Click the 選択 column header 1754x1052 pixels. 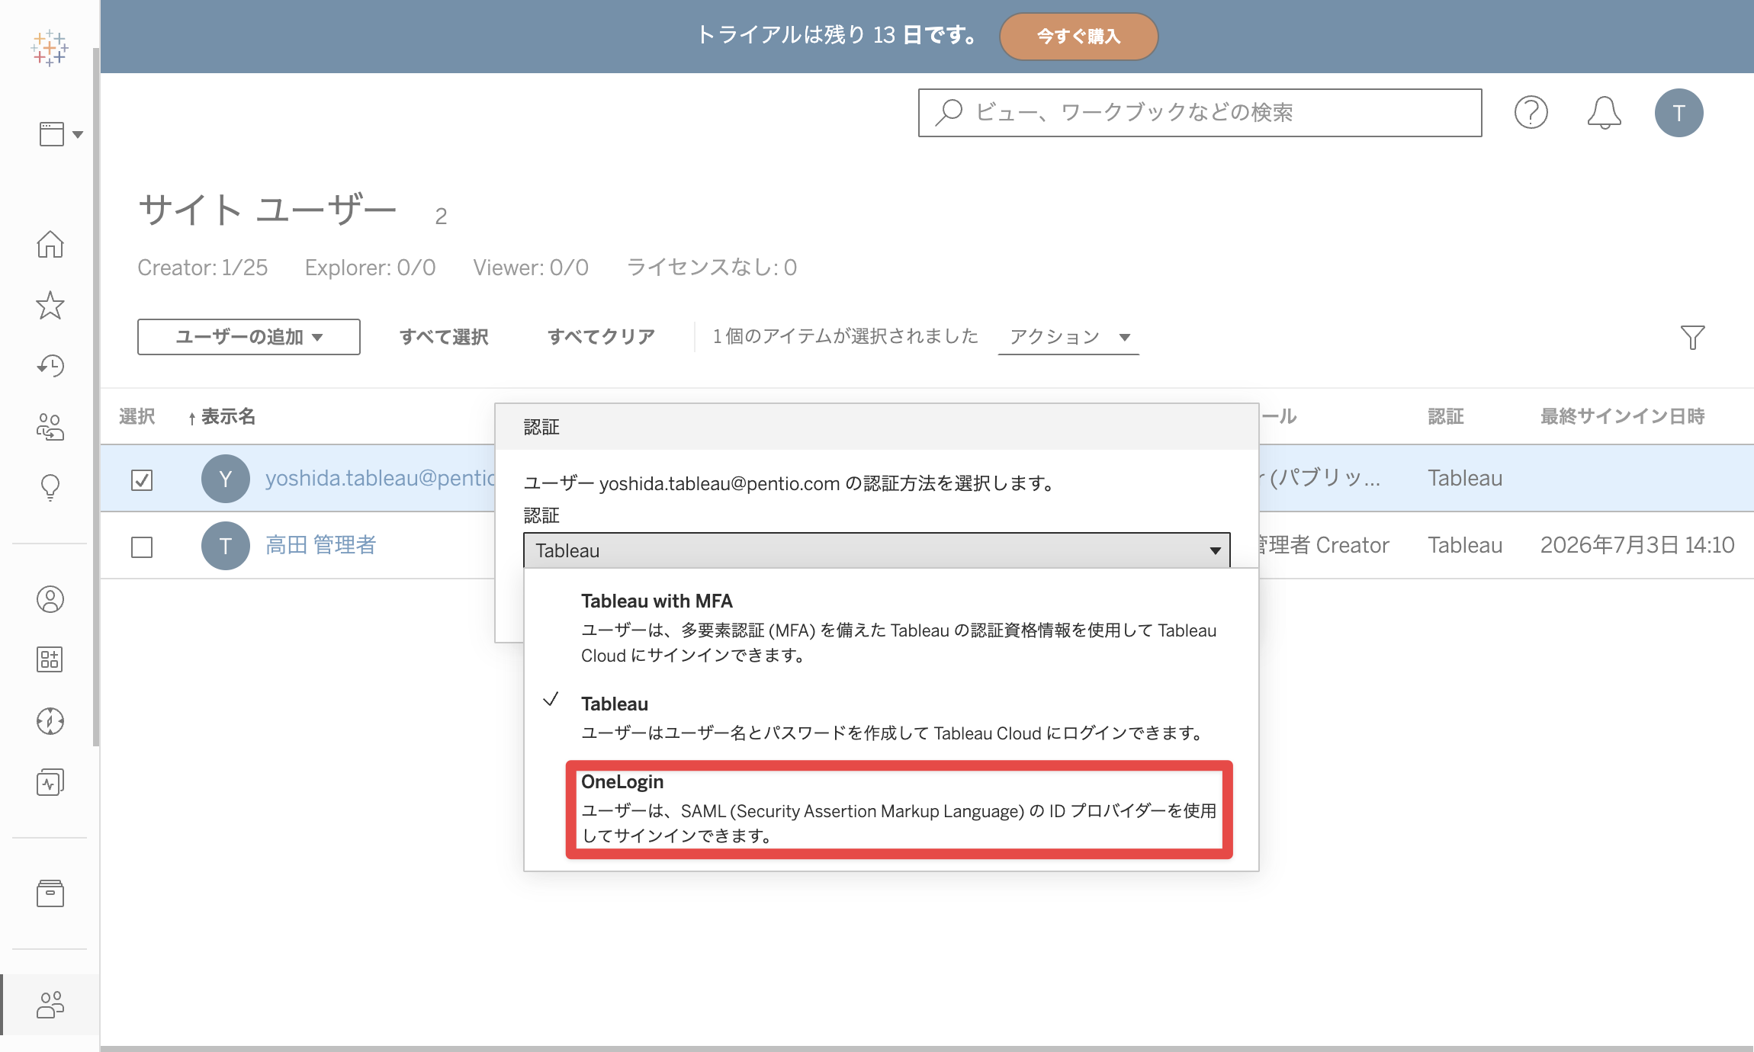[137, 416]
